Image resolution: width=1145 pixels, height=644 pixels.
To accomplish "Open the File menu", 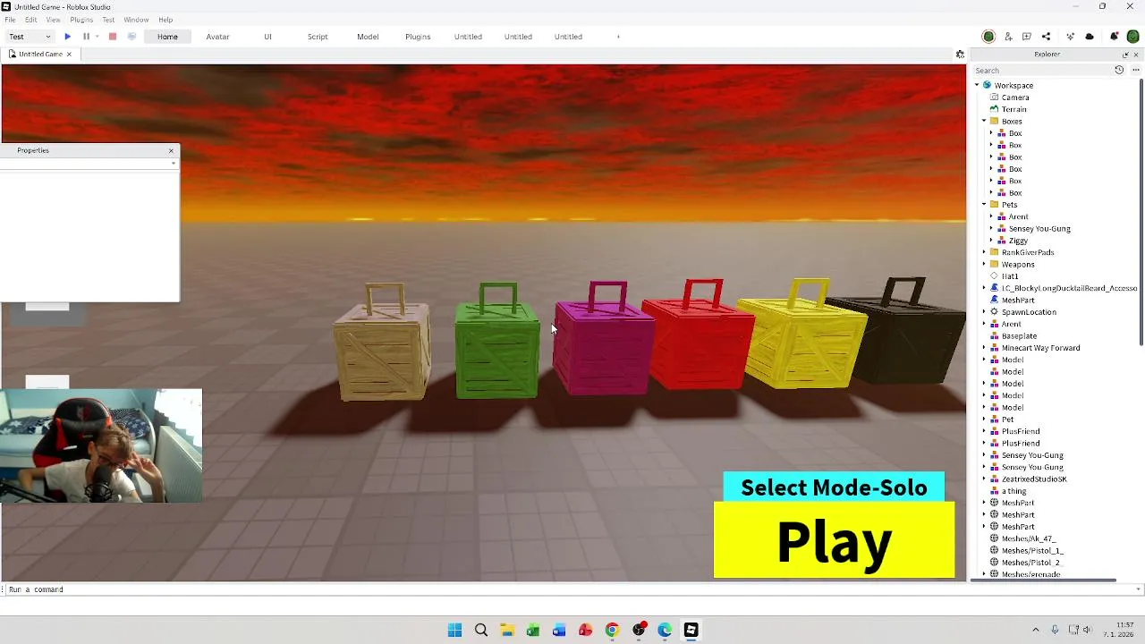I will click(x=10, y=20).
